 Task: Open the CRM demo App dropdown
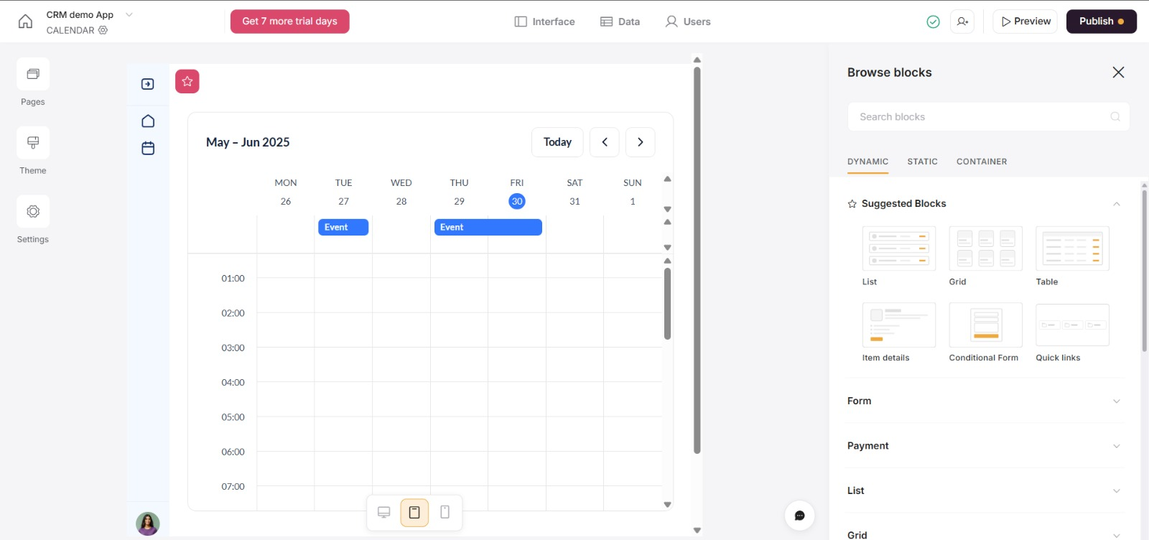(x=129, y=14)
